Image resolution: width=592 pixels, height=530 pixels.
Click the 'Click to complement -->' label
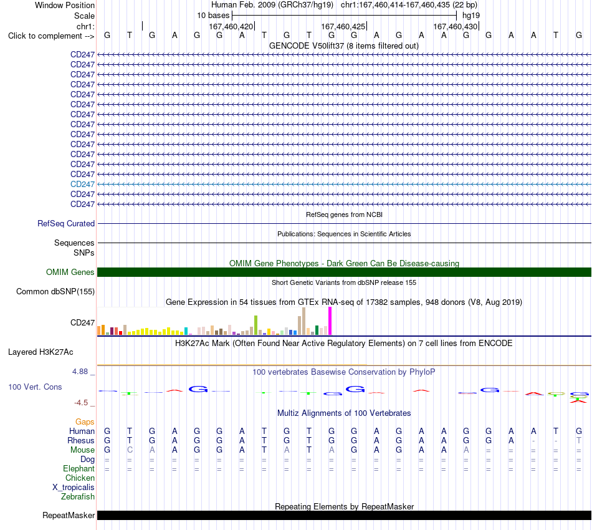51,36
